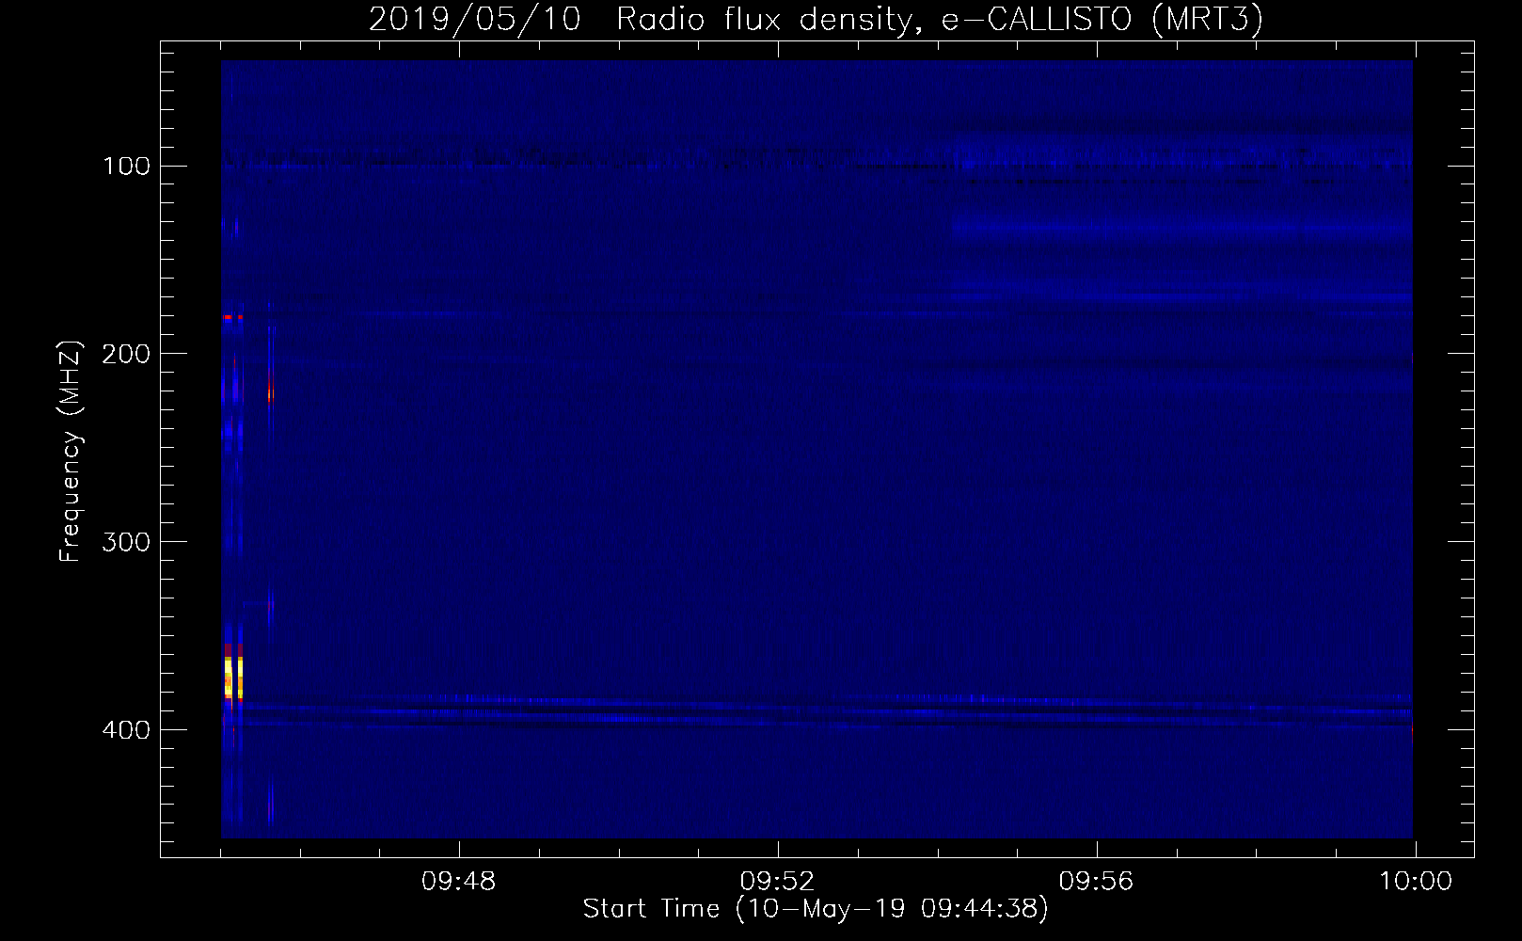Screen dimensions: 1522x941
Task: Click the 'Frequency (MHZ)' axis label
Action: click(71, 451)
